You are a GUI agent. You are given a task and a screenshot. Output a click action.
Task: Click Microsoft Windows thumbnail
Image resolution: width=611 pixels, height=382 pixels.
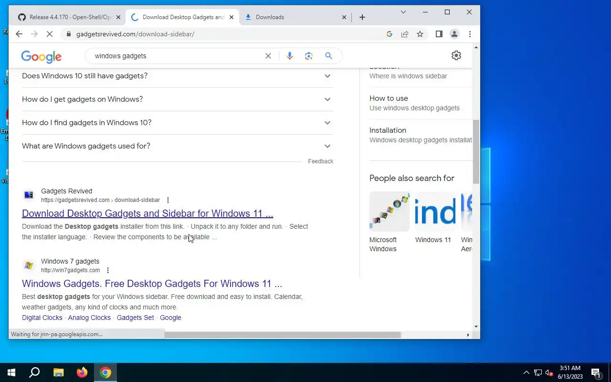(x=390, y=212)
